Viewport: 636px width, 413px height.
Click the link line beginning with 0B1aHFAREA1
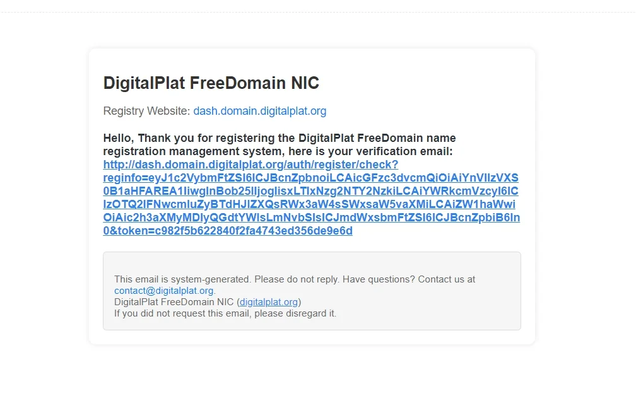click(x=310, y=191)
